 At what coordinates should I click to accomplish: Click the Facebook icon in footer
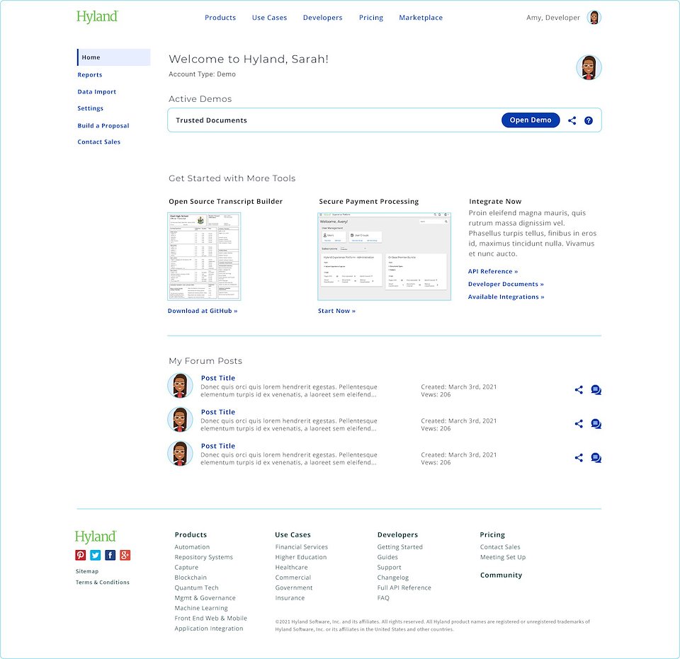coord(110,555)
